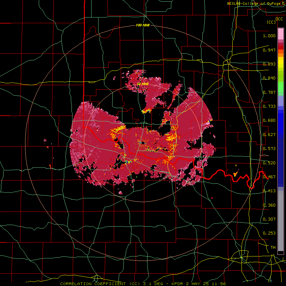Click the bright green color bar segment
Screen dimensions: 286x286
281,87
